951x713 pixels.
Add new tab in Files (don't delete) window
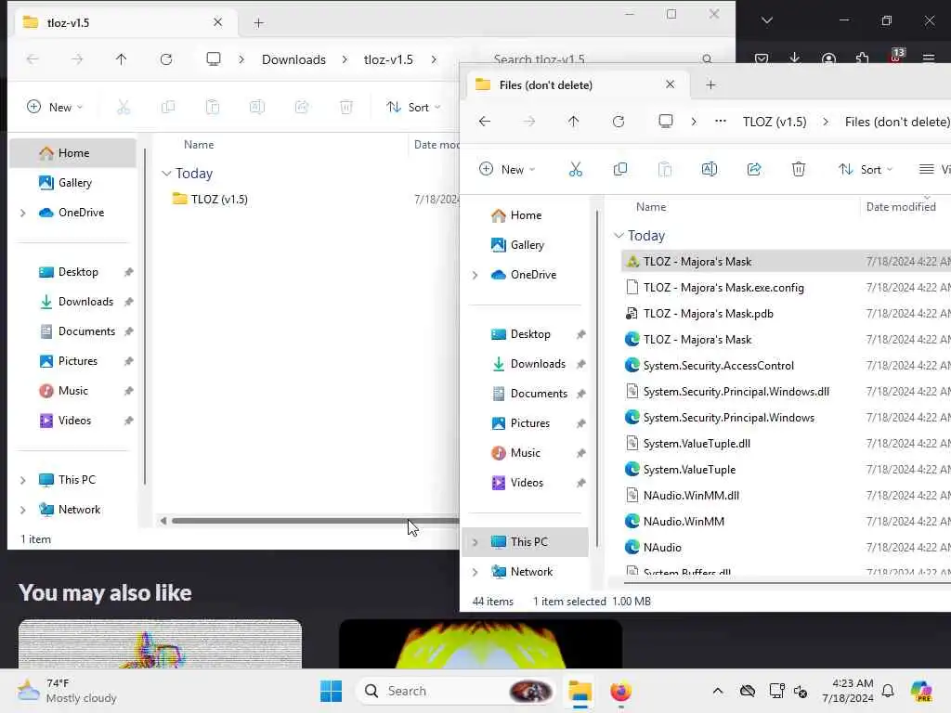point(710,84)
